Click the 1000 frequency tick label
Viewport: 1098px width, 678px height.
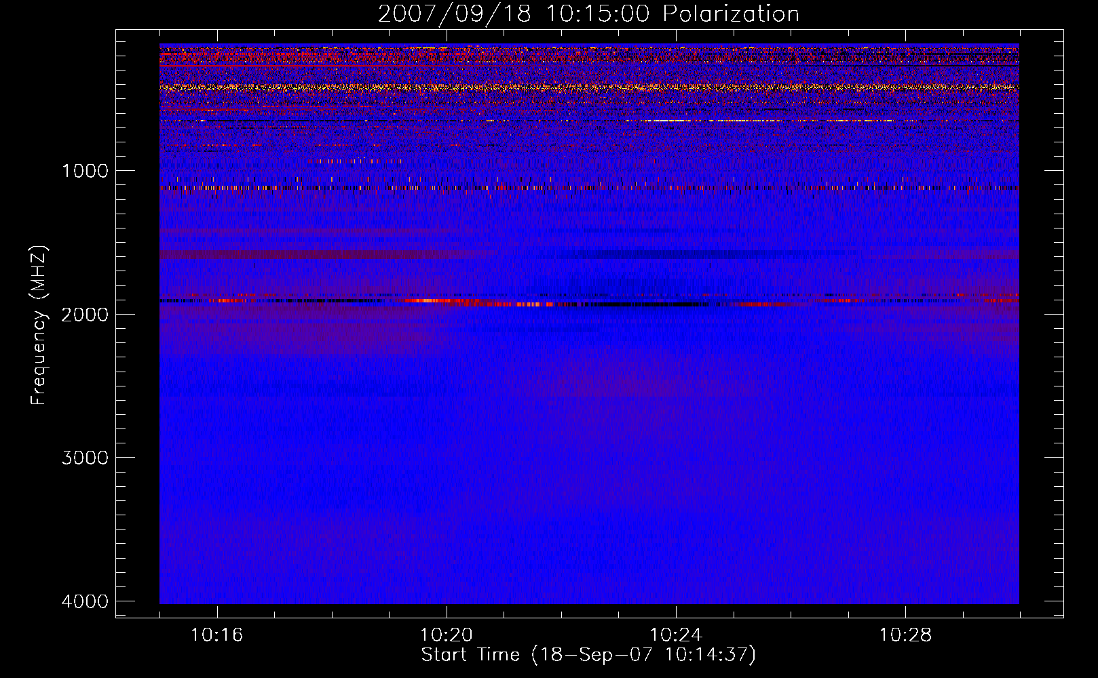(x=85, y=171)
